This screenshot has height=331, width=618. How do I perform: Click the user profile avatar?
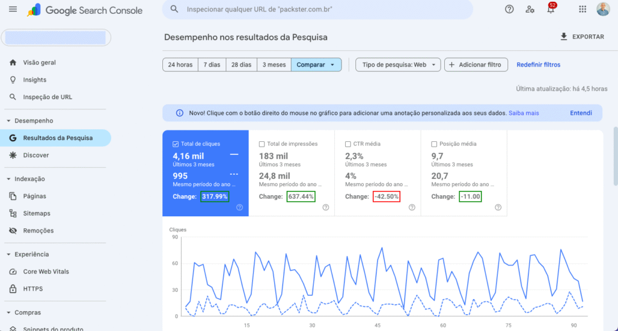(603, 10)
